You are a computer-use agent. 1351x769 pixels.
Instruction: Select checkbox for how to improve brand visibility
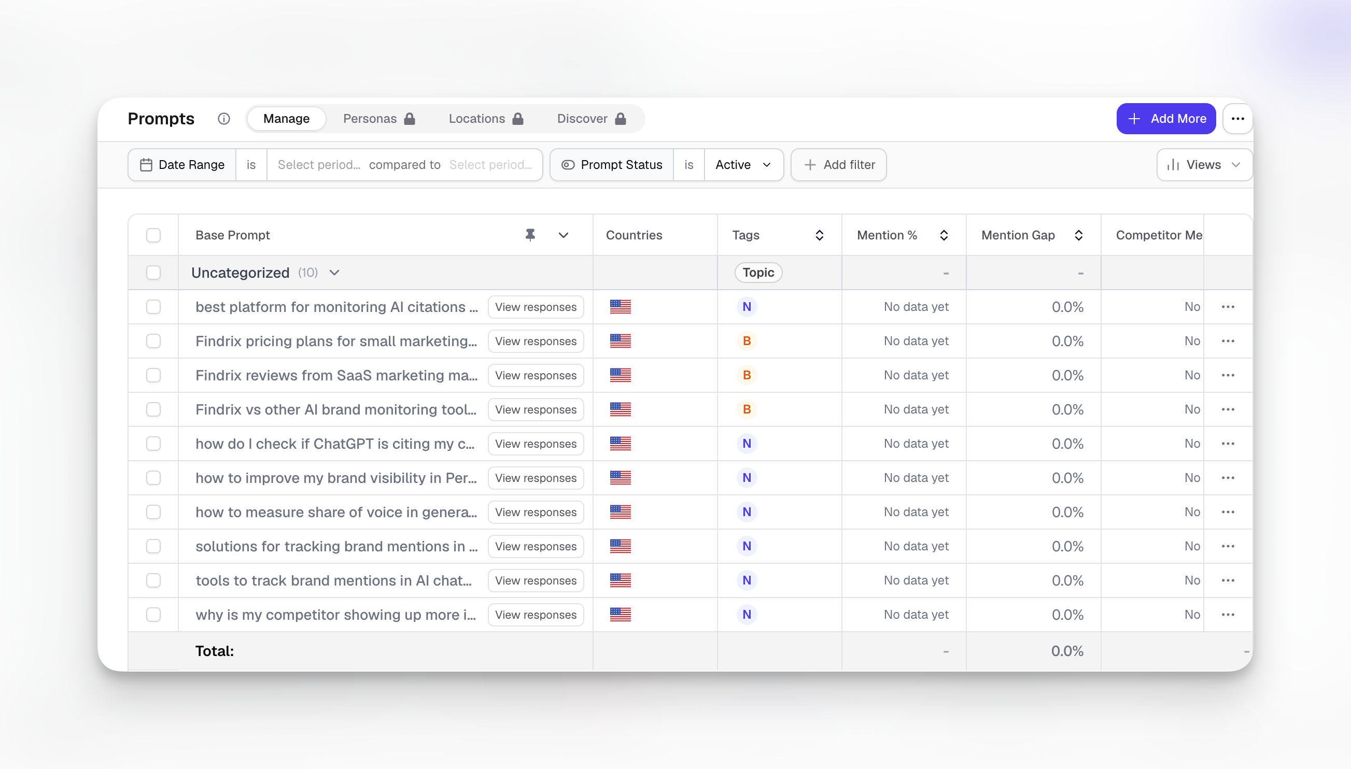click(x=153, y=478)
